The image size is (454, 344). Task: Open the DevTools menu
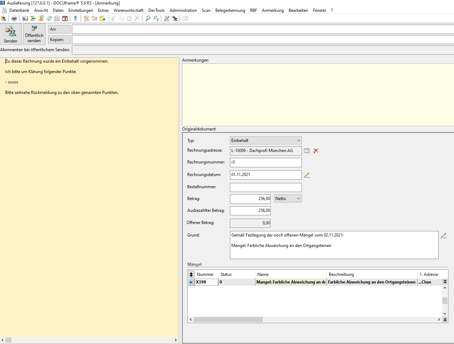point(156,10)
